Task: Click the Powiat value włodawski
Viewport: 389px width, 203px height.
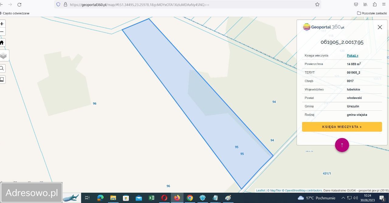Action: point(354,98)
